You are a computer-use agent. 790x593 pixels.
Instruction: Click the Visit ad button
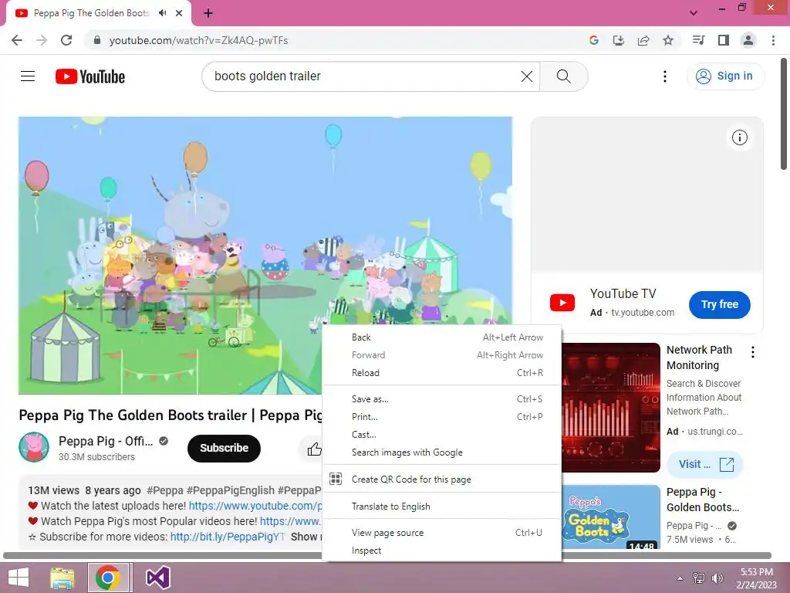click(x=705, y=464)
